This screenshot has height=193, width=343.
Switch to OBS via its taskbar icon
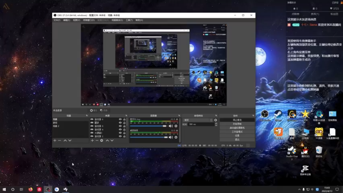point(48,189)
